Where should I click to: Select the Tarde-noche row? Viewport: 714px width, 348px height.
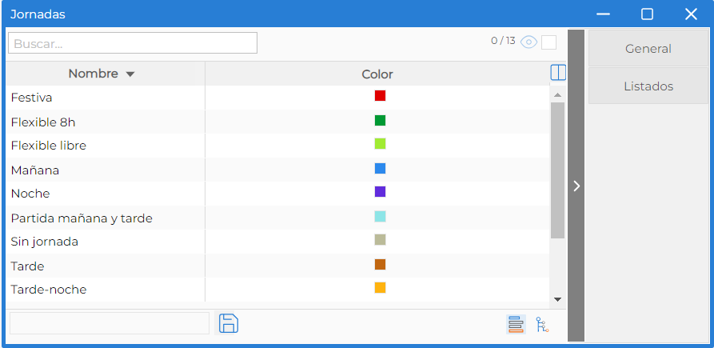coord(277,290)
